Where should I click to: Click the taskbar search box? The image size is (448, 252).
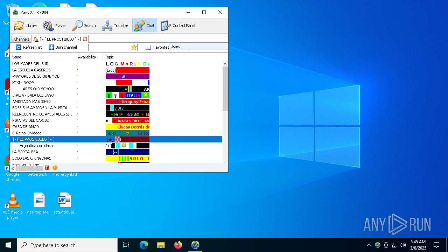tap(67, 245)
